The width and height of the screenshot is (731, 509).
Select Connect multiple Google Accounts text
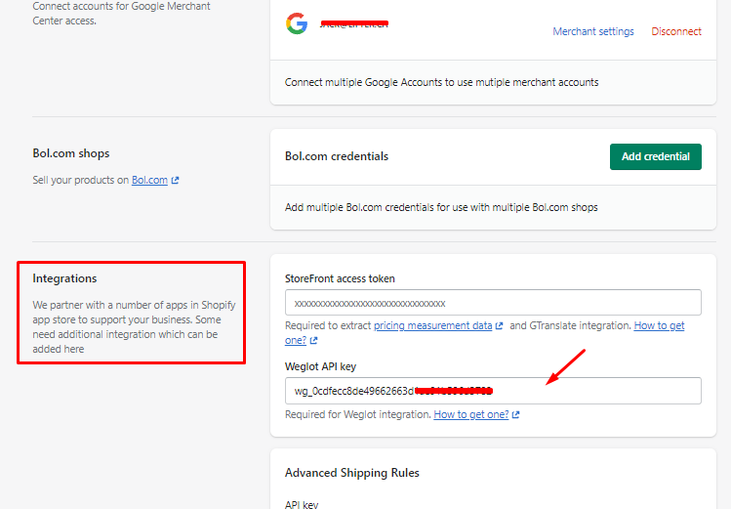pyautogui.click(x=441, y=83)
